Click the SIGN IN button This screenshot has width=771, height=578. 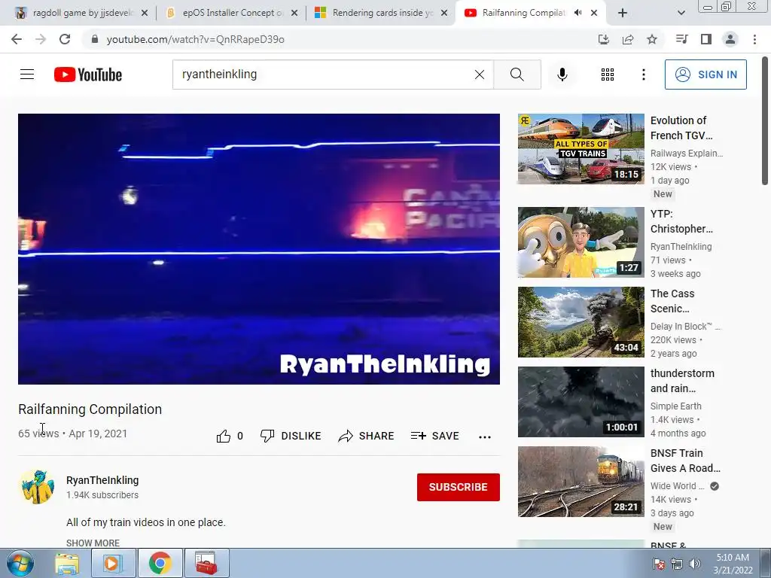[x=705, y=75]
